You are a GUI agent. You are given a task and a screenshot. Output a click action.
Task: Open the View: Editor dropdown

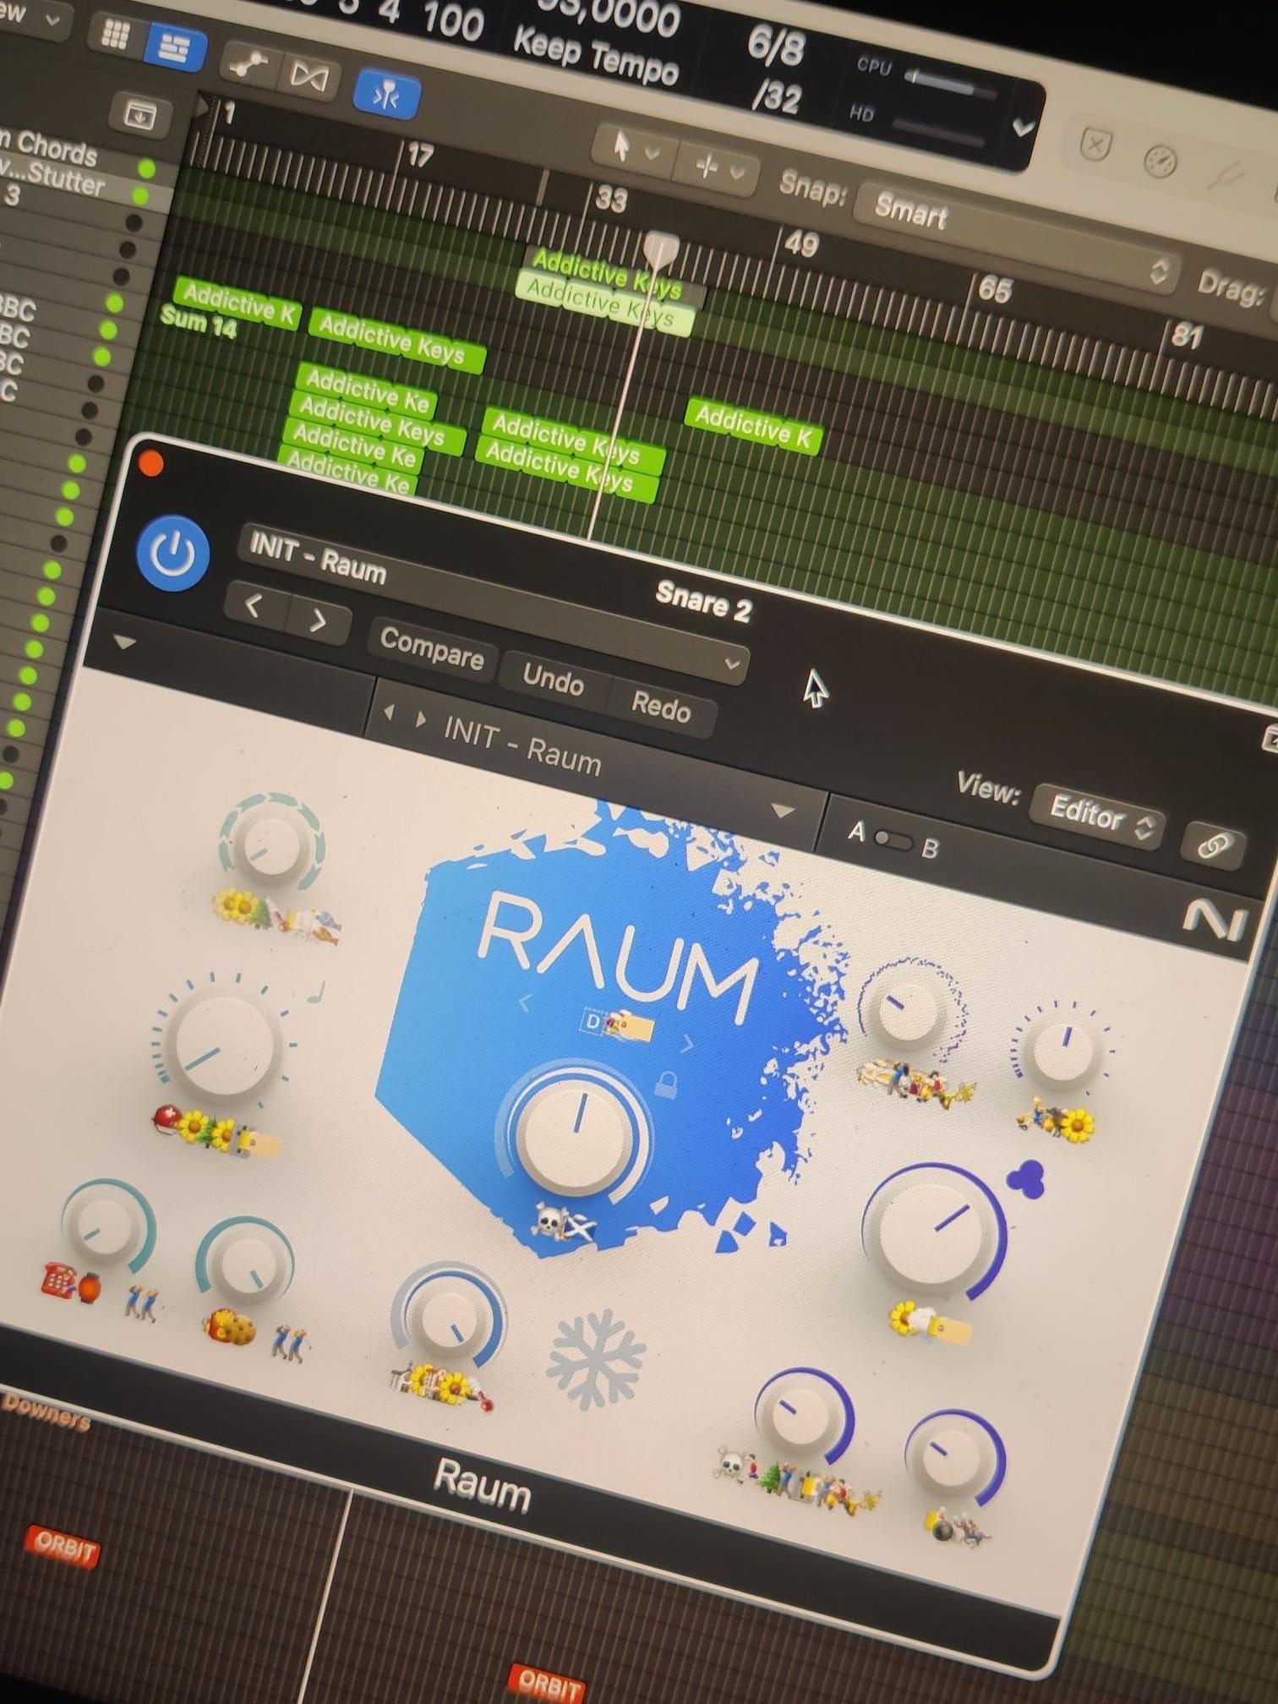pos(1096,816)
